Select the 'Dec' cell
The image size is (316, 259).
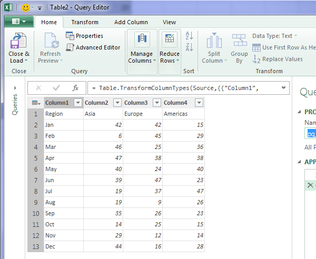64,246
